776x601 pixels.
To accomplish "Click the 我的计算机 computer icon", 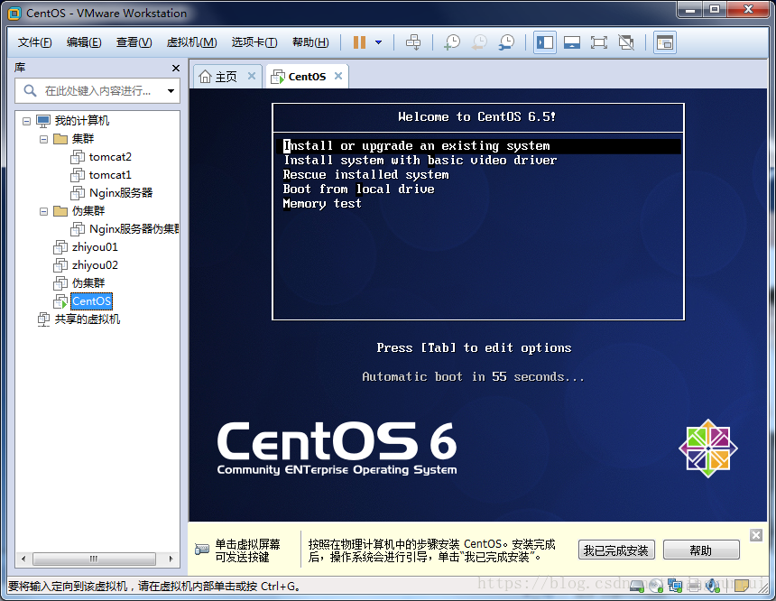I will coord(43,121).
